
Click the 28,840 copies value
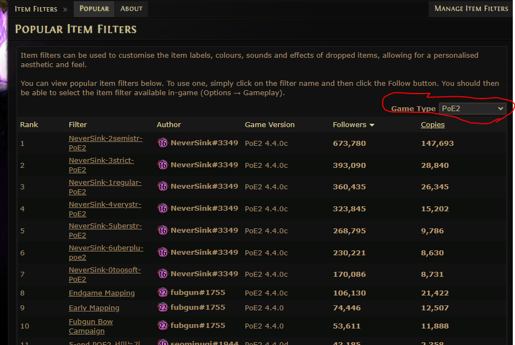[435, 165]
